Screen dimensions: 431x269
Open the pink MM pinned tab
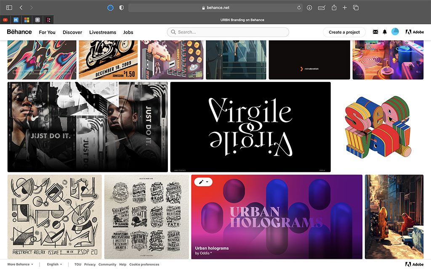[x=48, y=20]
